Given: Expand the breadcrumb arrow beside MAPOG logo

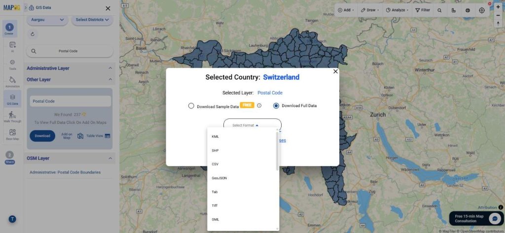Looking at the screenshot, I should 26,7.
